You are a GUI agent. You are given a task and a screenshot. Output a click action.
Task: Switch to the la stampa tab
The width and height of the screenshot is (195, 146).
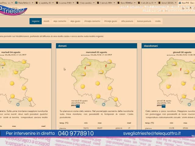point(65,3)
